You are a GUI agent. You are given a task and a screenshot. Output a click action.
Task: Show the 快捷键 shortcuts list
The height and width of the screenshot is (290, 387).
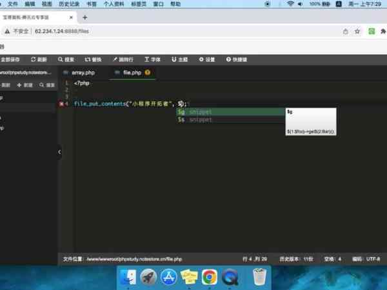pyautogui.click(x=237, y=59)
